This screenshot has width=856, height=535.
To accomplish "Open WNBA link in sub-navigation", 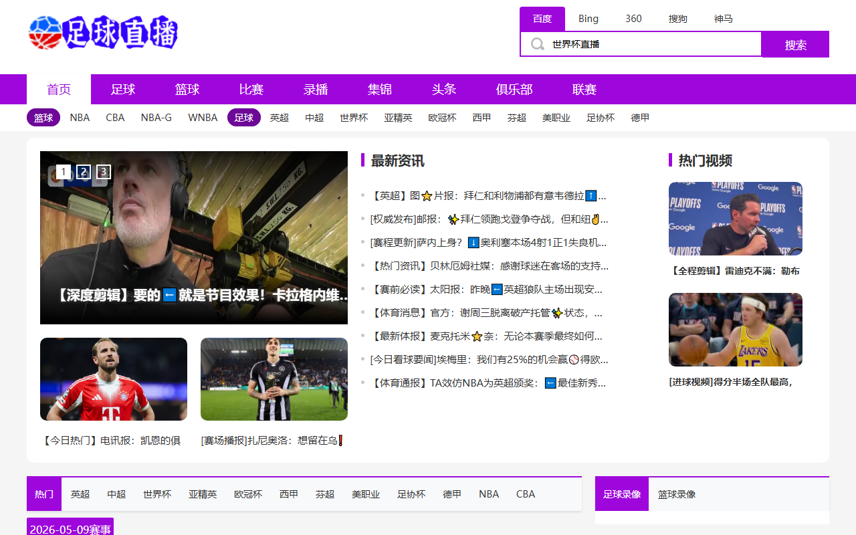I will (x=203, y=118).
